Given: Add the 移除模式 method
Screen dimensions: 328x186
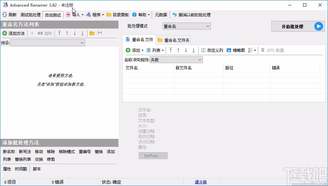Looking at the screenshot, I should [x=67, y=152].
